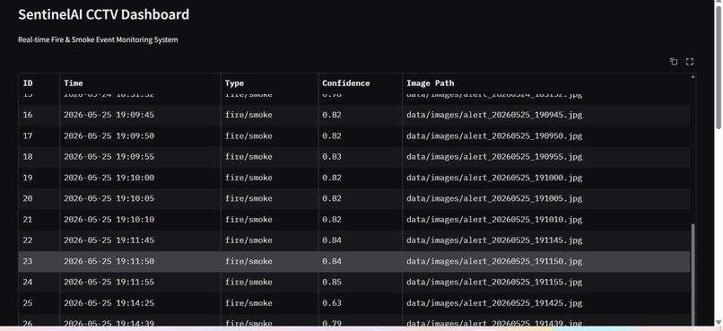Click path alert_20260525_190955.jpg
The width and height of the screenshot is (723, 331).
coord(546,157)
